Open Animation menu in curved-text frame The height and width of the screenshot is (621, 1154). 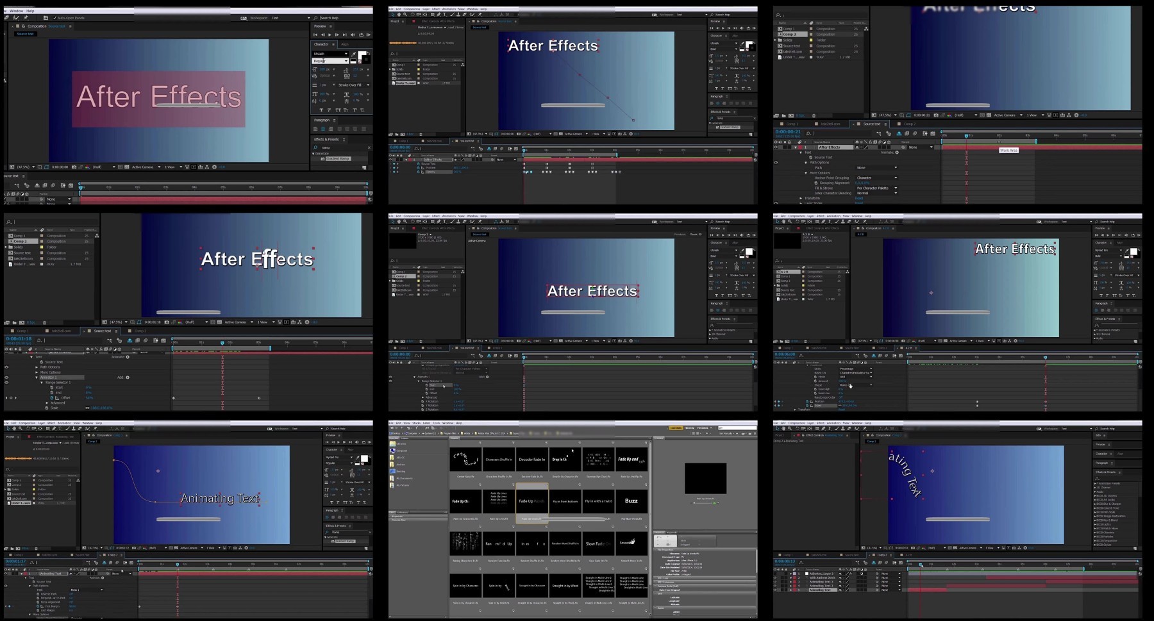[833, 423]
